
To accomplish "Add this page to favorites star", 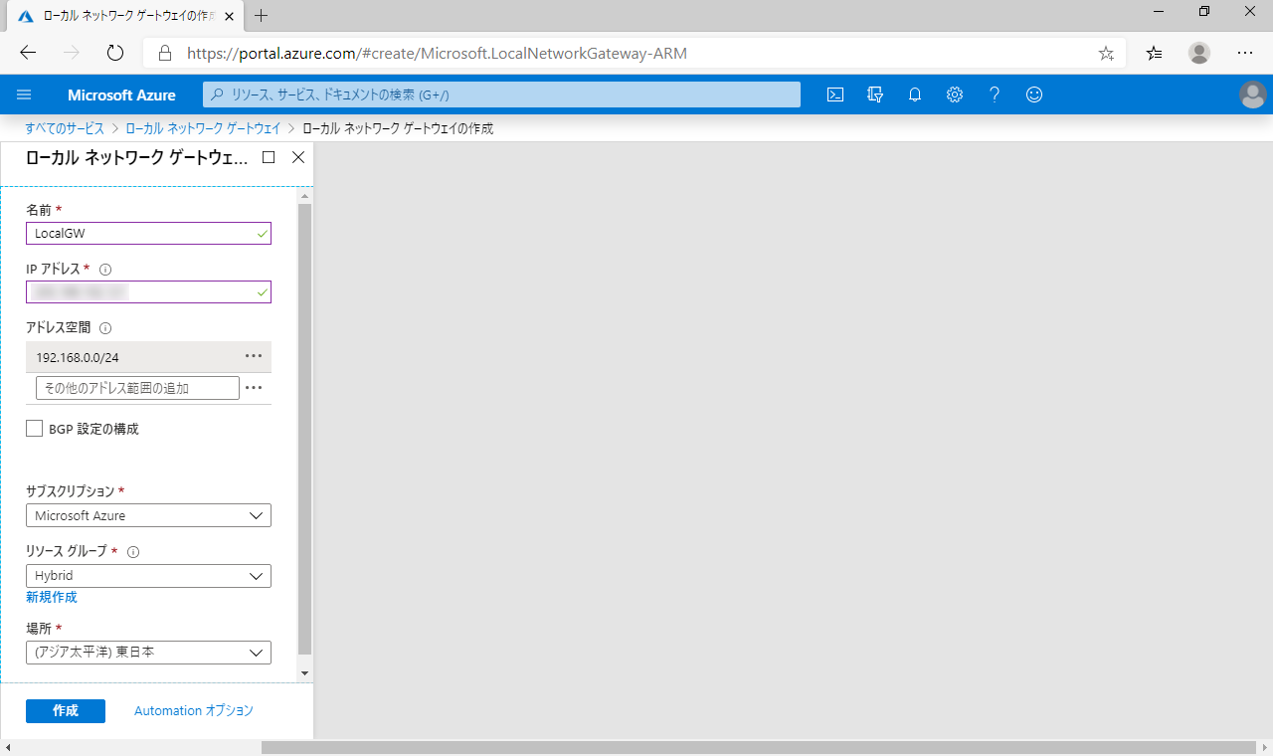I will [x=1106, y=53].
